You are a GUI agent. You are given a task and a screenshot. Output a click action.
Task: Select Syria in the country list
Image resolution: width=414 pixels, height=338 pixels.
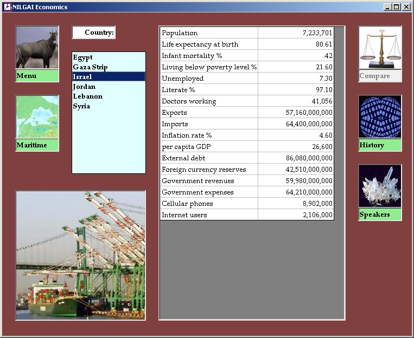pos(81,106)
